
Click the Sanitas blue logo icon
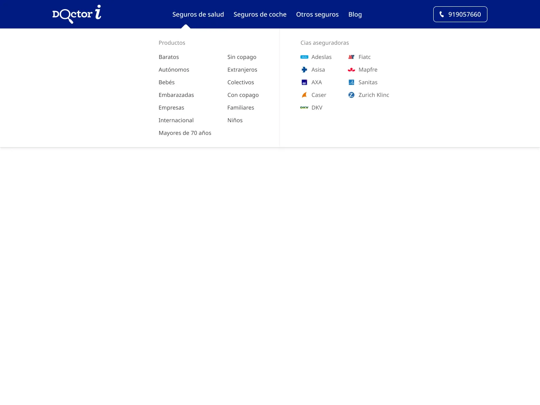(351, 82)
